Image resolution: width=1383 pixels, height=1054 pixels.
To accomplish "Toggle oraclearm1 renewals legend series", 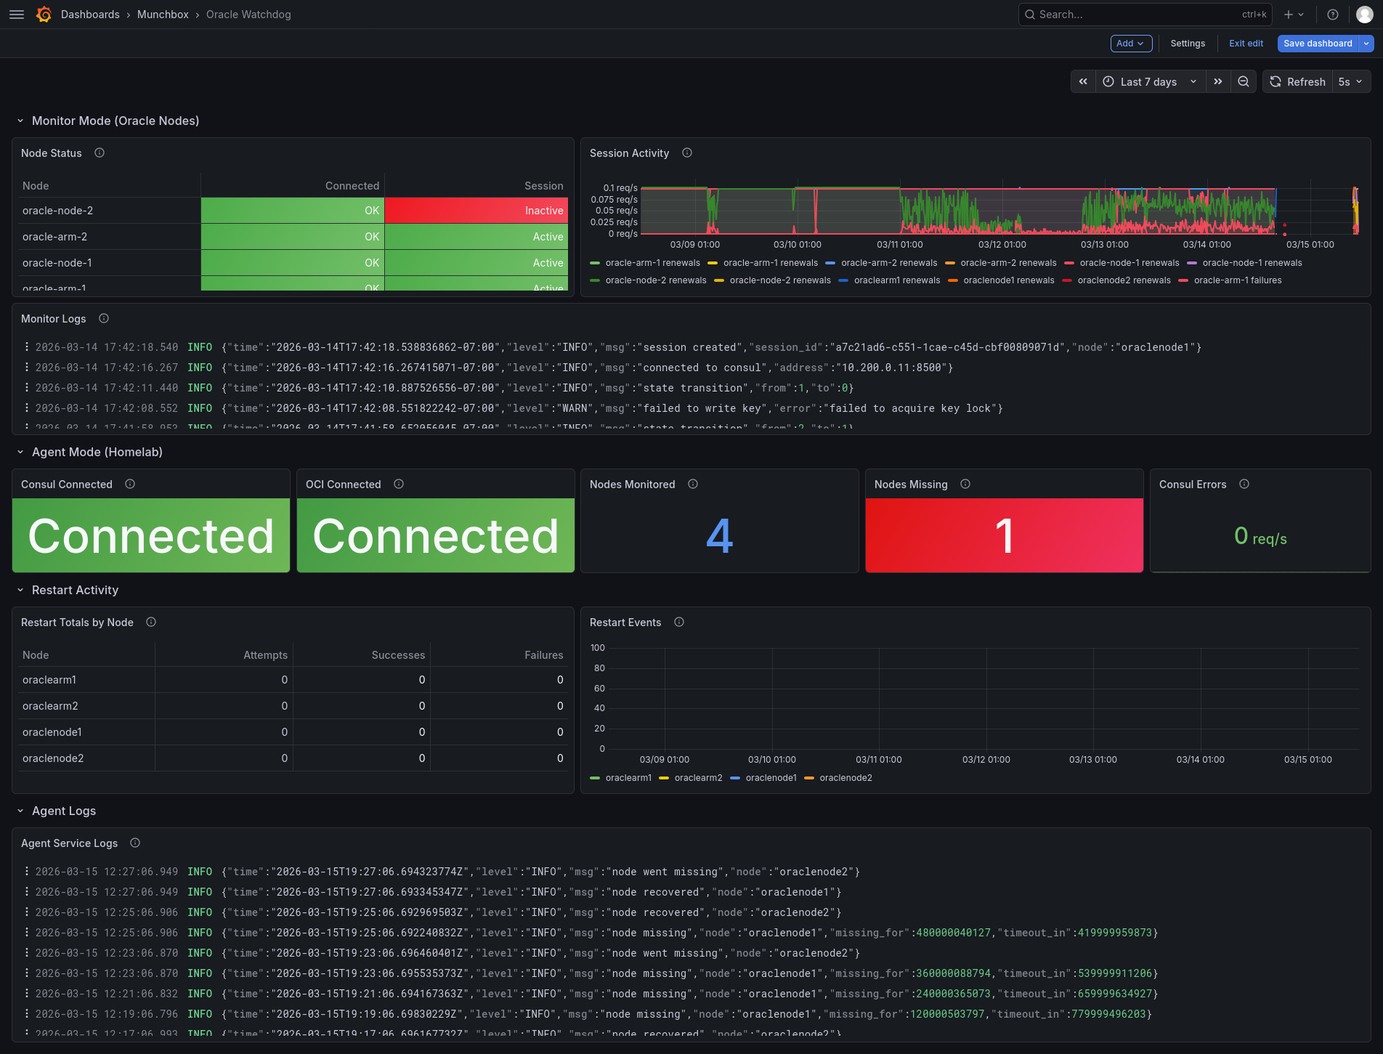I will coord(897,280).
